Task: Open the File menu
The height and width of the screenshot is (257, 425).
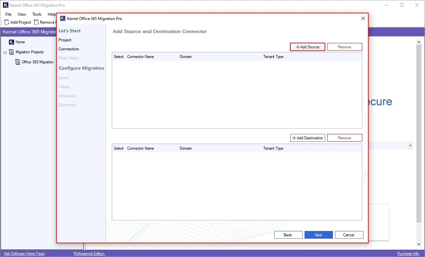Action: coord(8,14)
